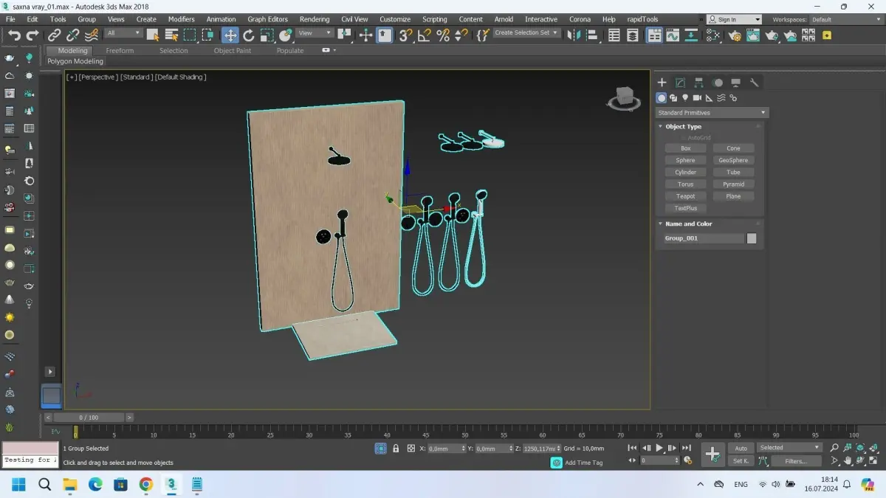
Task: Create a Box primitive
Action: tap(686, 148)
